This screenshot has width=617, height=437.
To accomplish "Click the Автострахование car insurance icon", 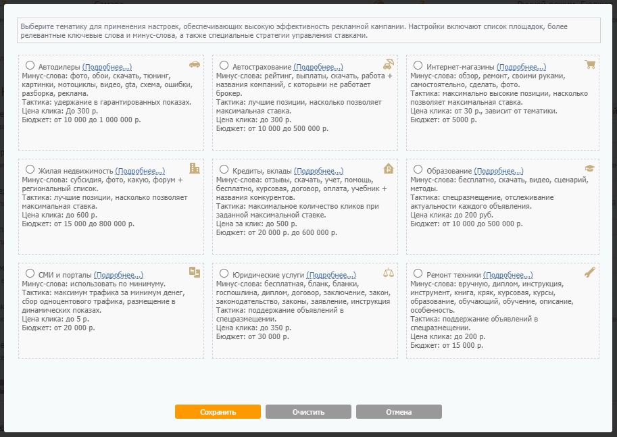I will point(388,65).
